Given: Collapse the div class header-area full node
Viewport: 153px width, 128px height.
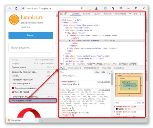Looking at the screenshot, I should [x=64, y=30].
